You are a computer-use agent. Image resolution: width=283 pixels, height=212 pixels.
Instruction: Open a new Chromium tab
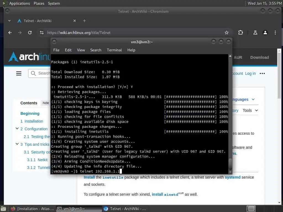85,21
